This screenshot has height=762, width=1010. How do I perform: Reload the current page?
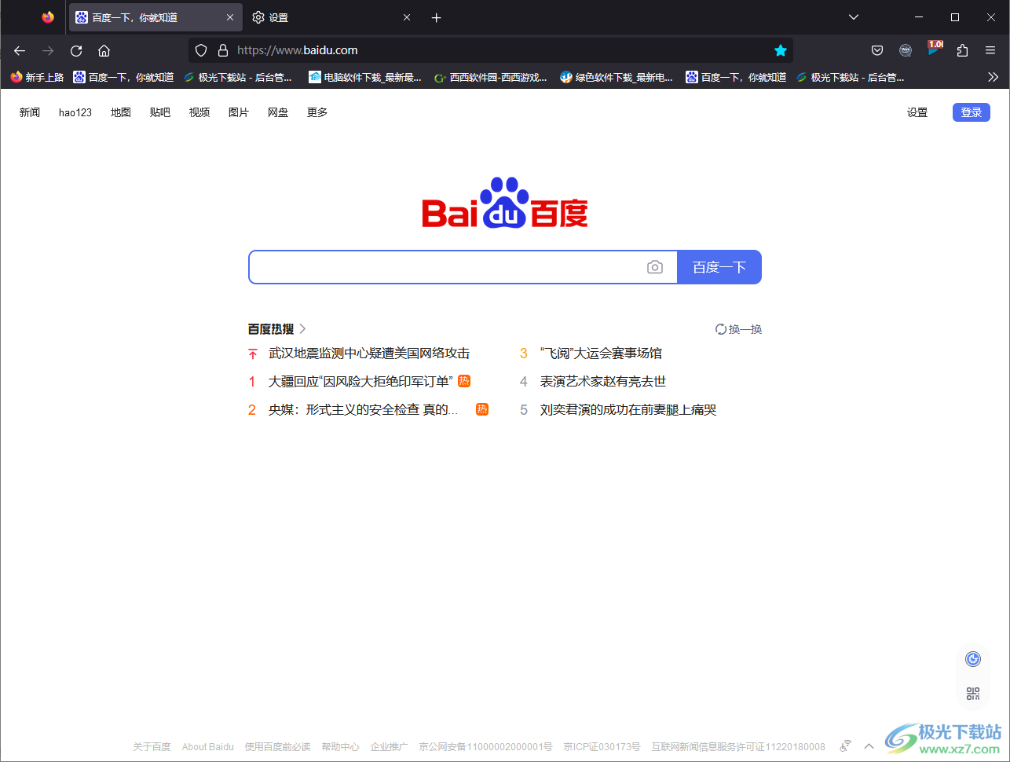pyautogui.click(x=76, y=50)
